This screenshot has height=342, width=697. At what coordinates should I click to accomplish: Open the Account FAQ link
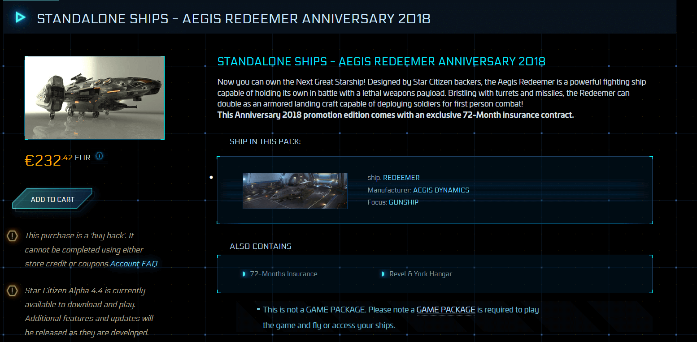click(134, 264)
